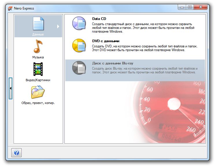215x167 pixels.
Task: Open the Видео/Картинки film strip icon
Action: [x=38, y=69]
